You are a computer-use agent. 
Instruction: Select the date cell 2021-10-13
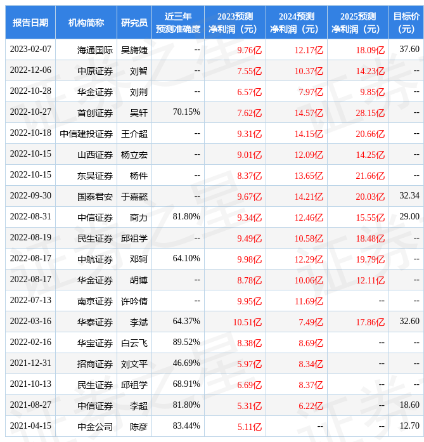(30, 384)
